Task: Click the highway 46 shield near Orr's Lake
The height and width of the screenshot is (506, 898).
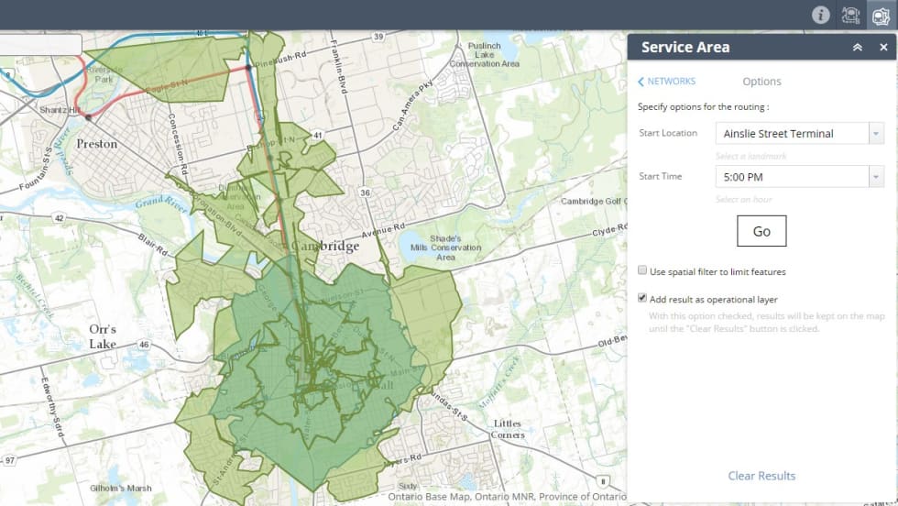Action: [143, 345]
